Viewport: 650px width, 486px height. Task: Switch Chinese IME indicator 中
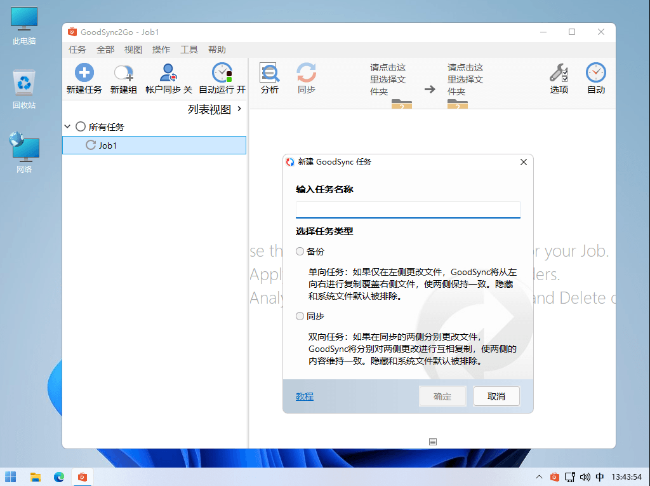click(x=599, y=477)
